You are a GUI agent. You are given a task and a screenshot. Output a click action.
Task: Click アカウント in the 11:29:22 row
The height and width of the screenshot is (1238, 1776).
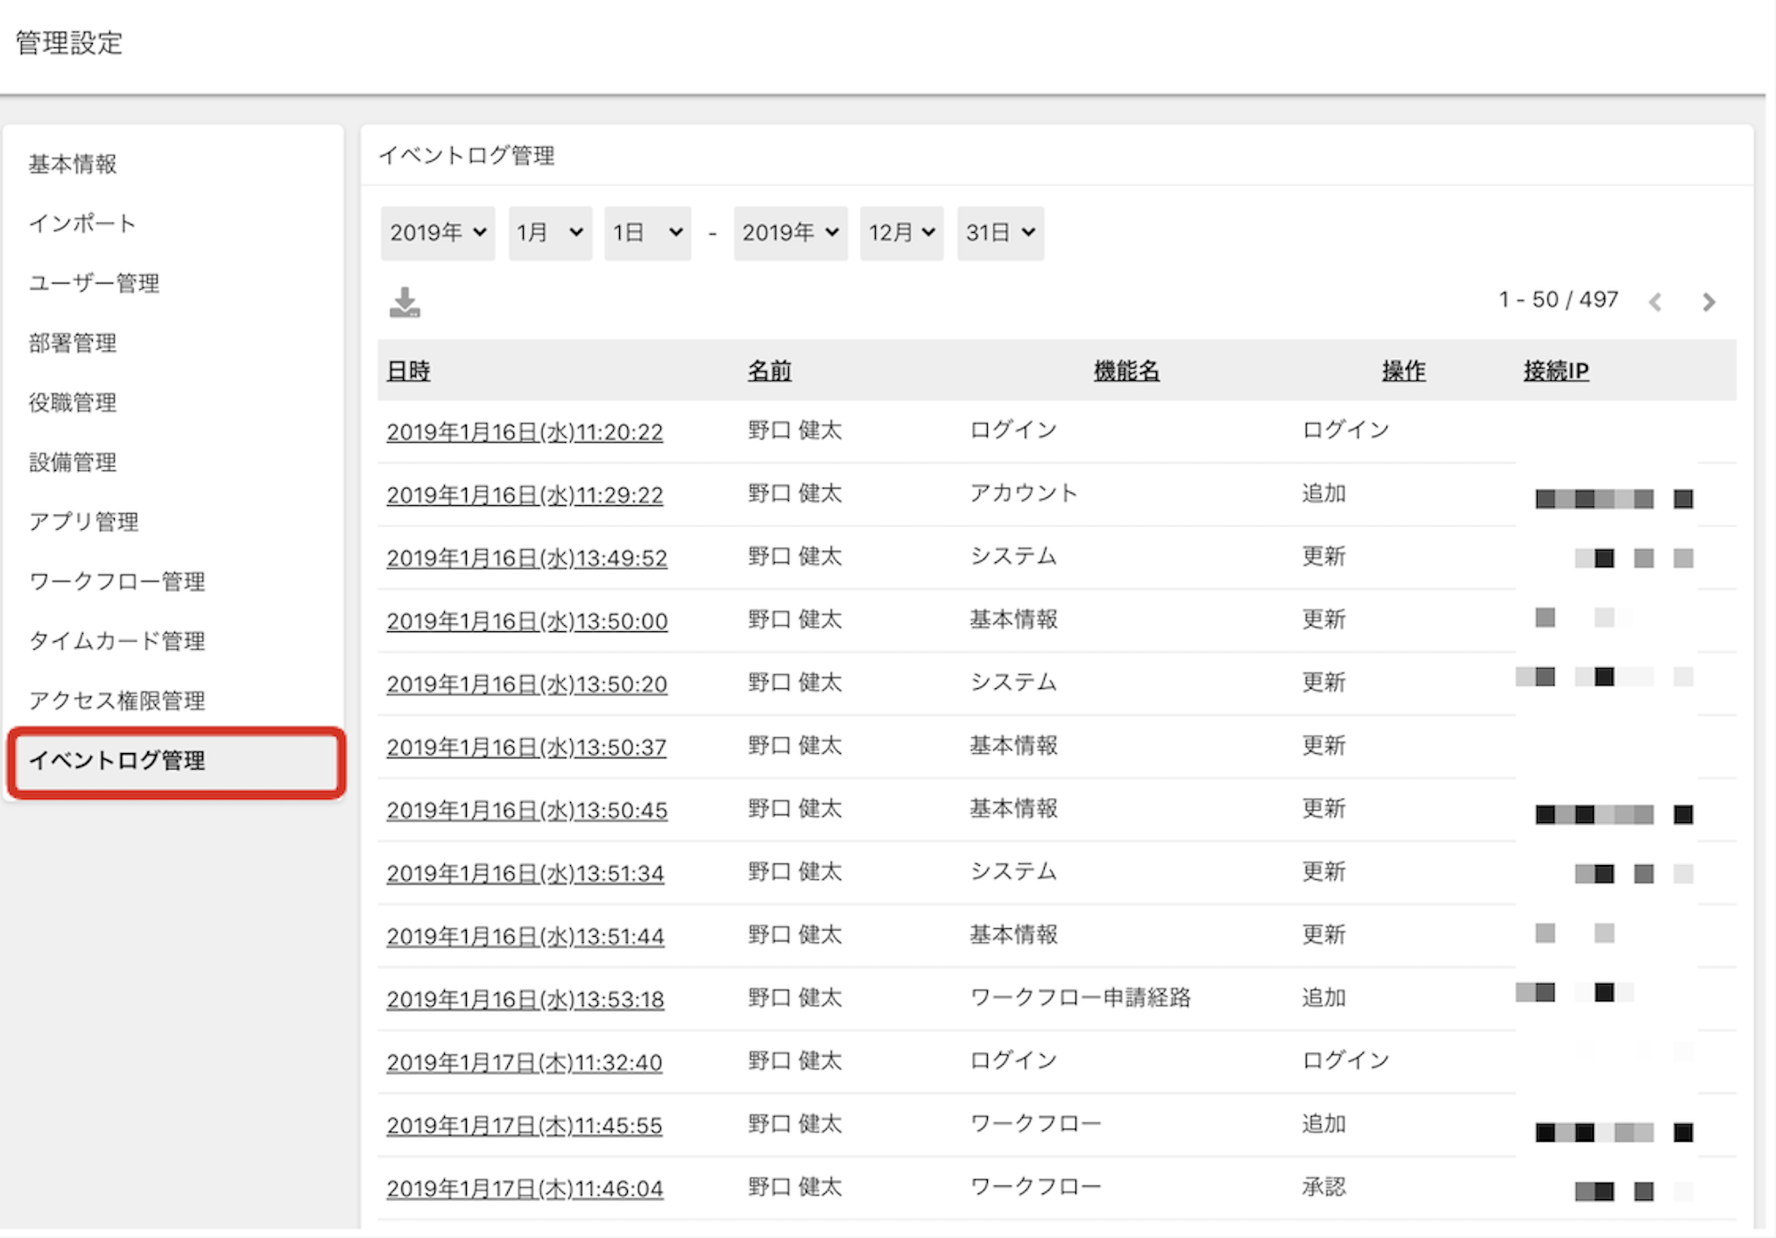(1024, 493)
